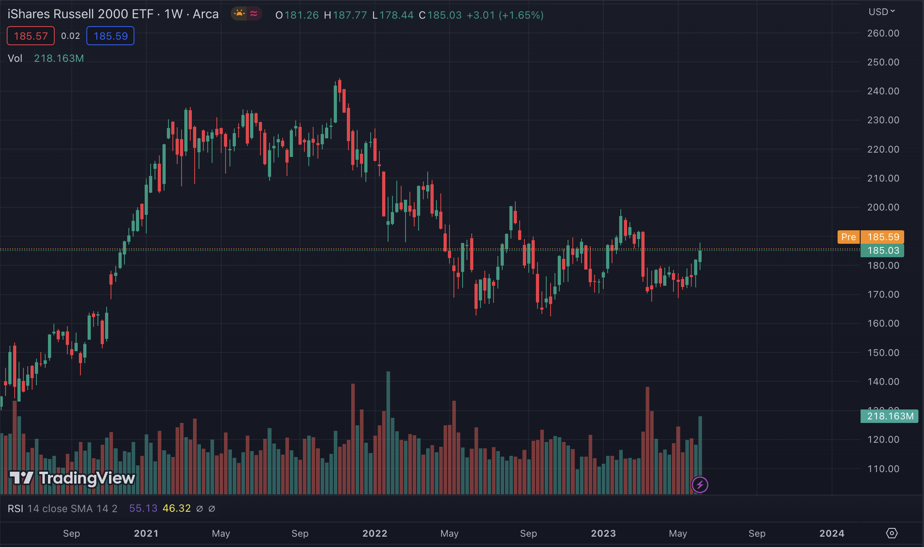
Task: Select the Vol indicator legend
Action: tap(15, 58)
